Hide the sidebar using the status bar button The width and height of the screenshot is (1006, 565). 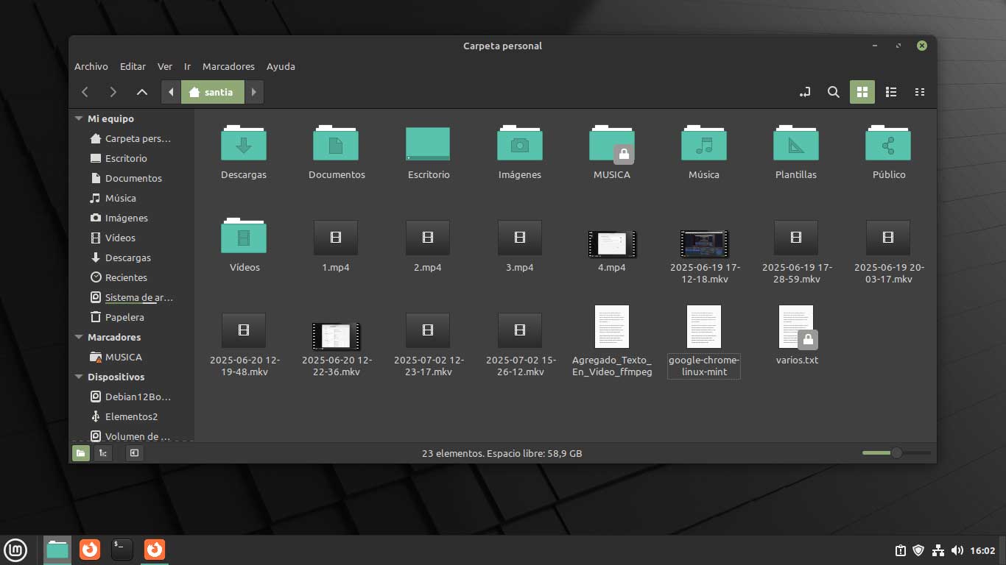point(134,453)
